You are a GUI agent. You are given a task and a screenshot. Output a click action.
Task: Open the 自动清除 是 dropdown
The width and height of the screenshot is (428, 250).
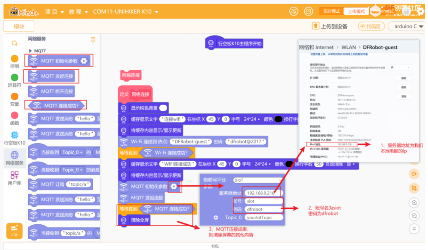351,164
